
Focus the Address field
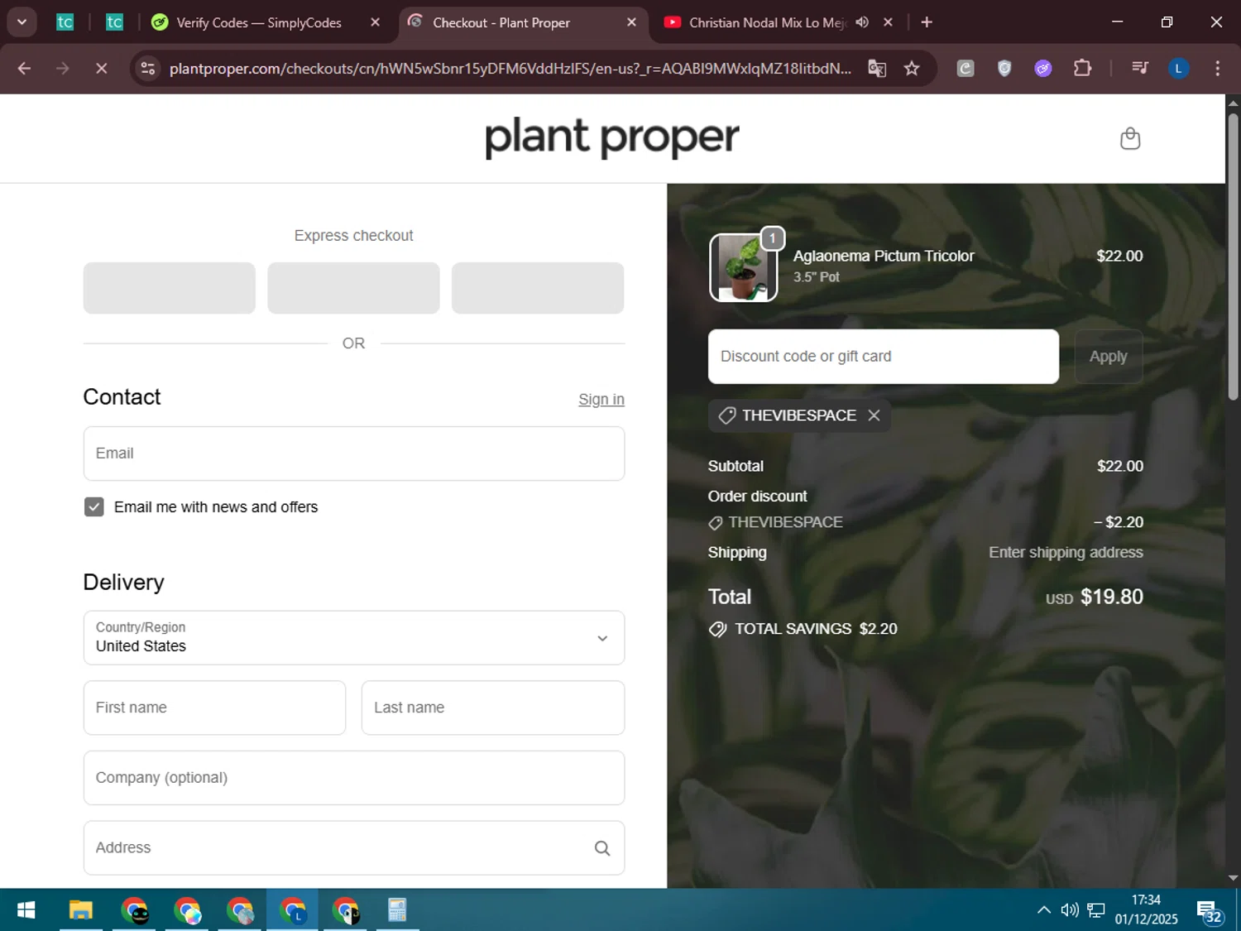tap(354, 848)
